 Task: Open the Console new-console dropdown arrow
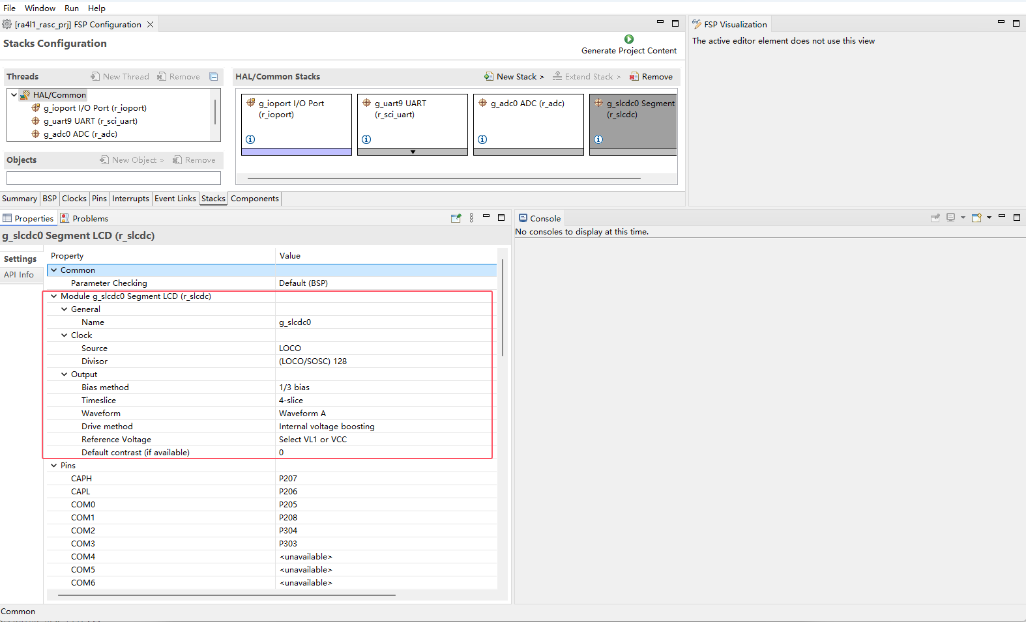point(989,218)
